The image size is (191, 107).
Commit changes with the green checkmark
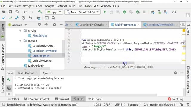point(10,18)
